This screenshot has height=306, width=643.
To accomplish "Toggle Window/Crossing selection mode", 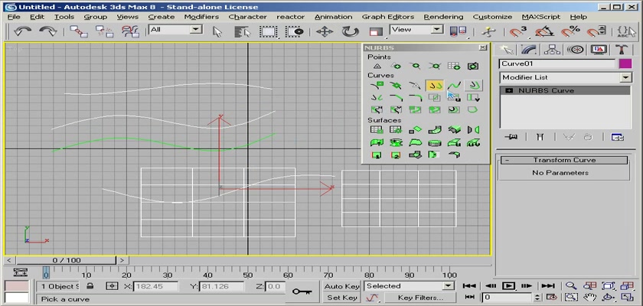I will coord(294,31).
